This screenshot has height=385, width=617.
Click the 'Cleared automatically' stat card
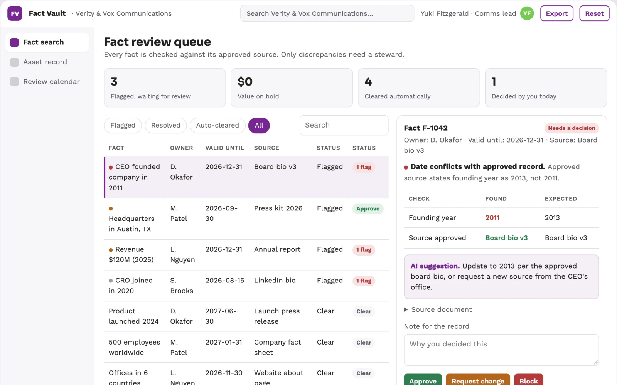coord(419,88)
